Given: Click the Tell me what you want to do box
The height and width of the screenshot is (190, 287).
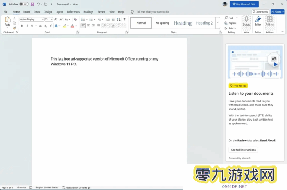Looking at the screenshot, I should [x=152, y=12].
